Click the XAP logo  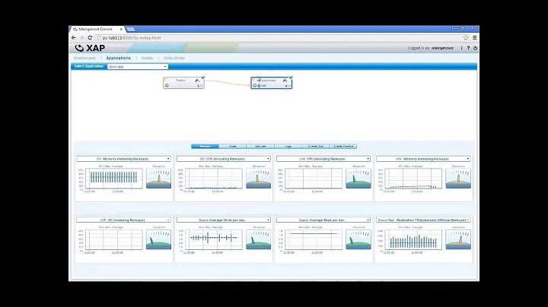pos(90,48)
